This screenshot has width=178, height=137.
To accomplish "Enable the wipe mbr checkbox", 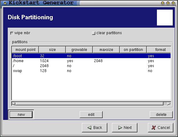I will 12,33.
